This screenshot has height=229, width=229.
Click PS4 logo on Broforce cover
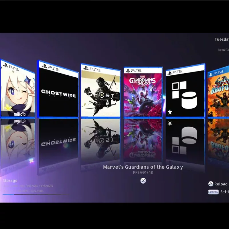pos(216,73)
